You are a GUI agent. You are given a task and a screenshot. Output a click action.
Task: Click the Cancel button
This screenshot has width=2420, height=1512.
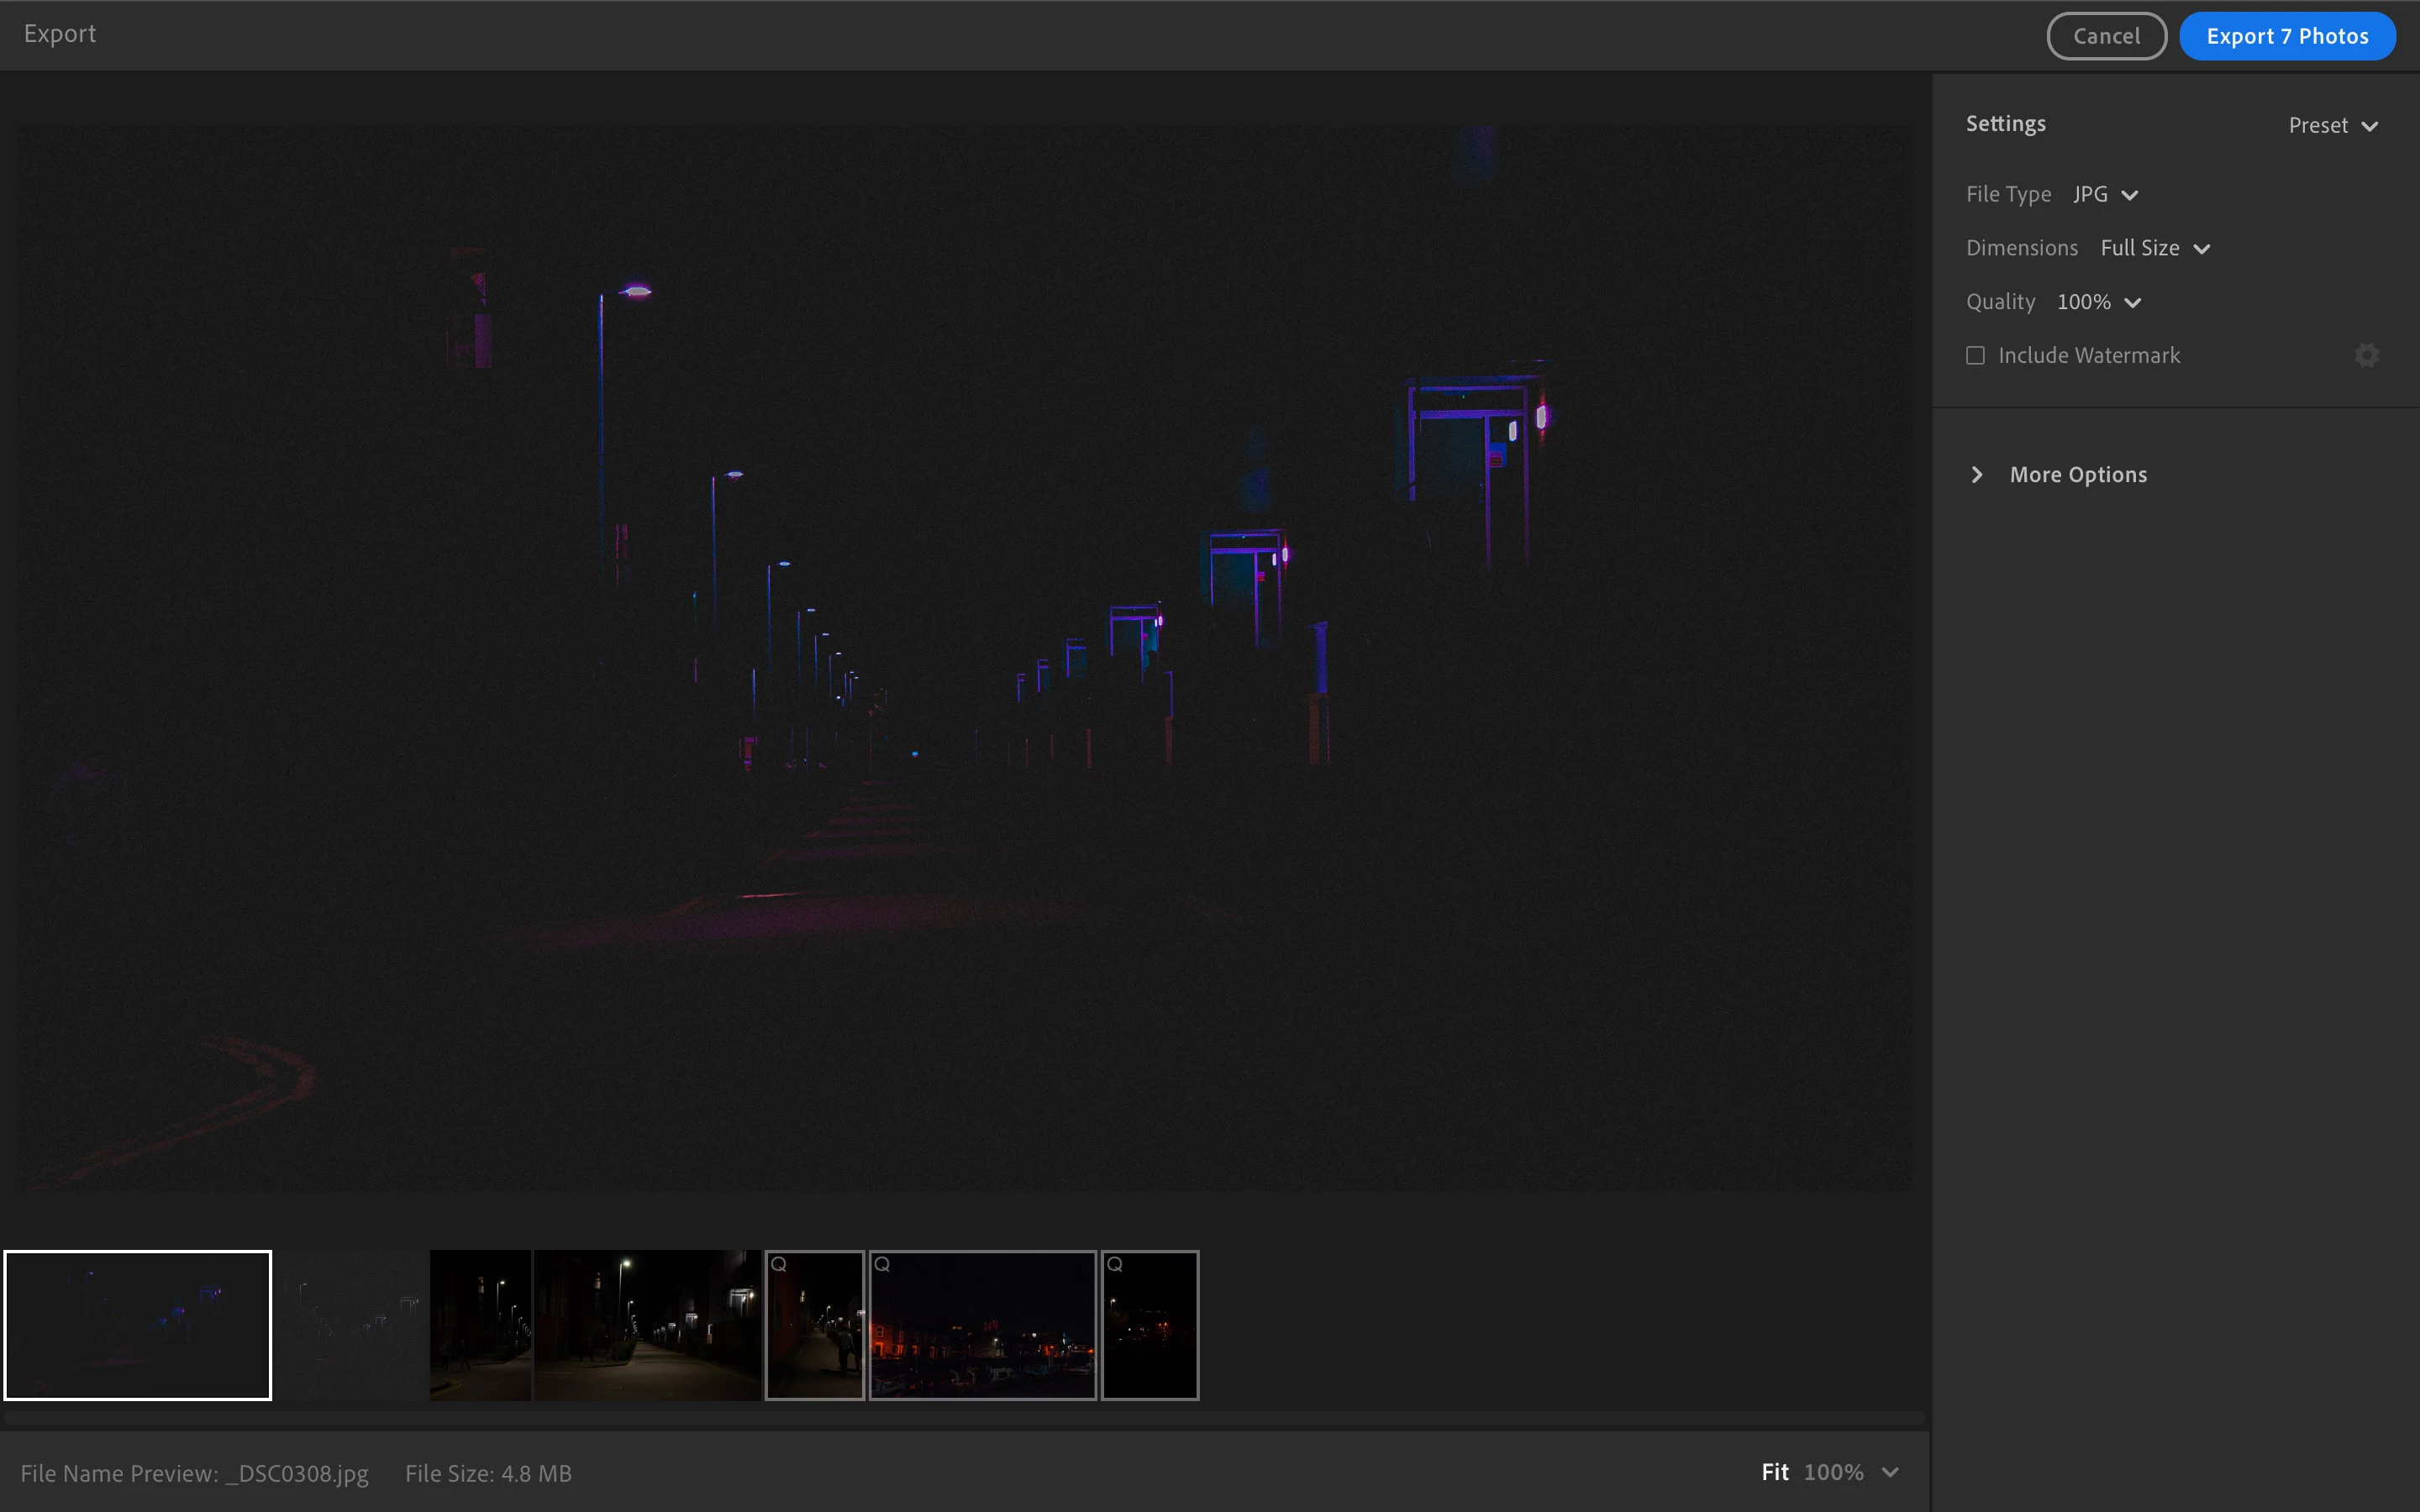point(2106,37)
